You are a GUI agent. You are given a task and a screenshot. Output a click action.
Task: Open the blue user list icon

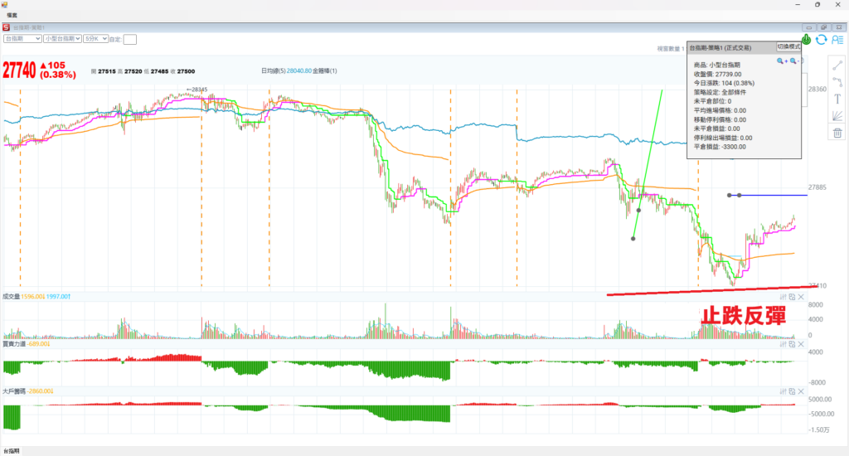(837, 39)
